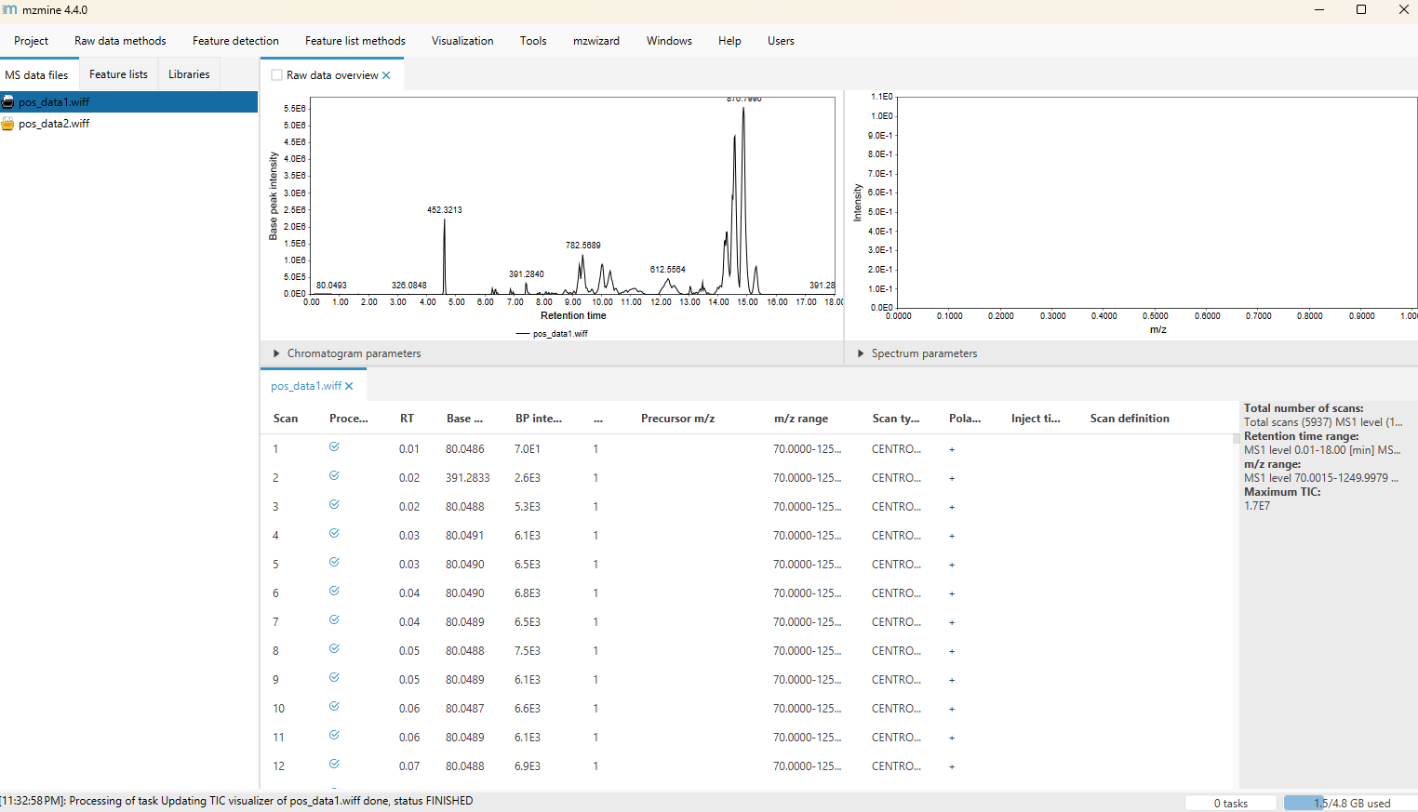
Task: Click processed check icon for scan 2
Action: tap(334, 476)
